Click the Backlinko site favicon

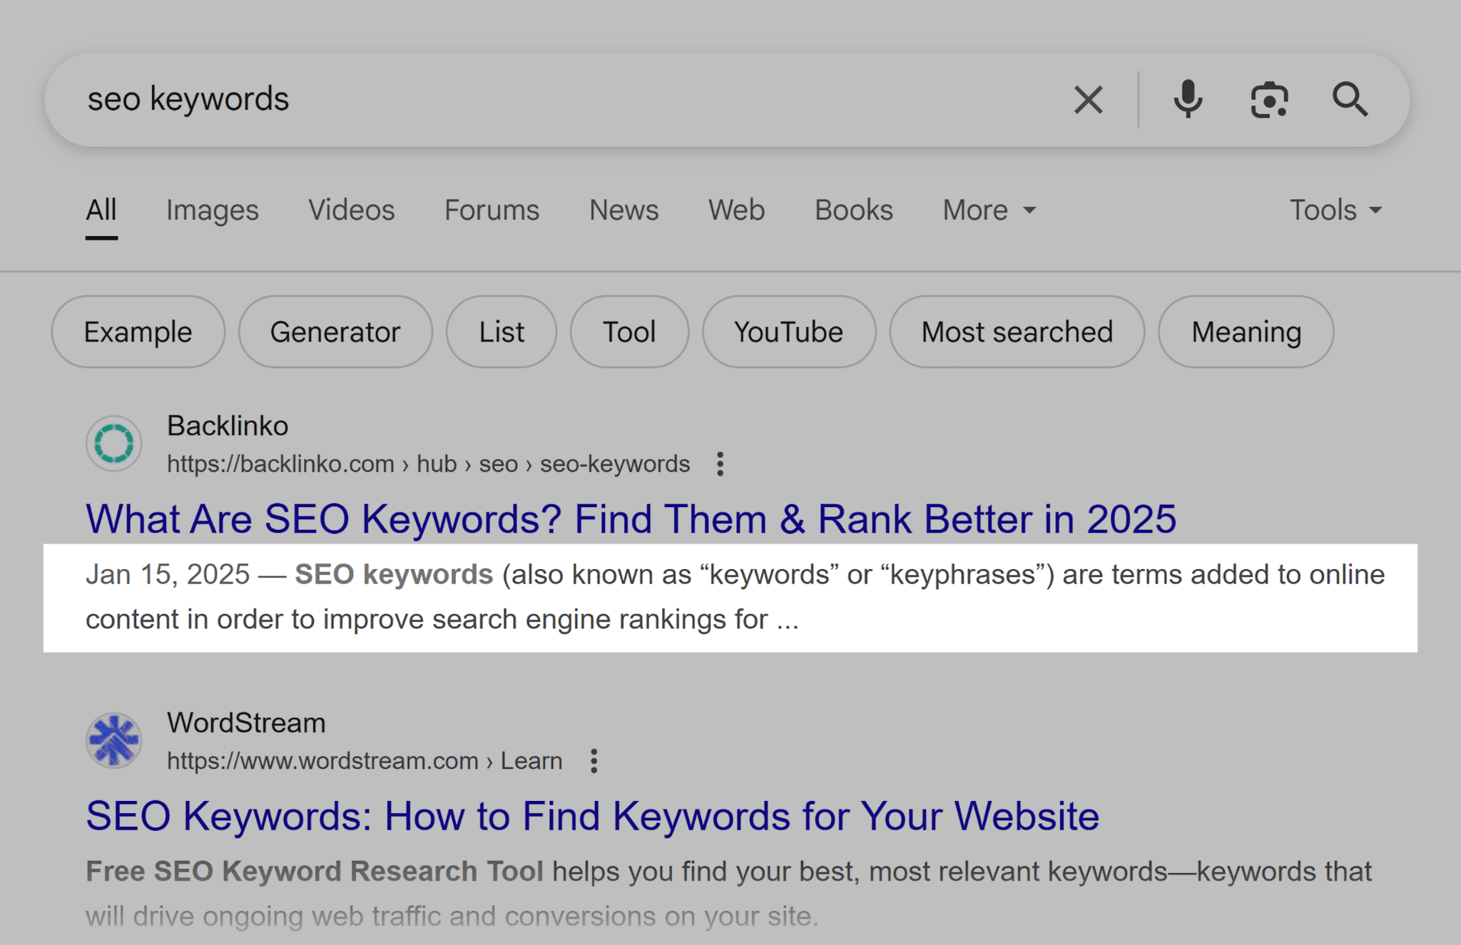pos(113,443)
